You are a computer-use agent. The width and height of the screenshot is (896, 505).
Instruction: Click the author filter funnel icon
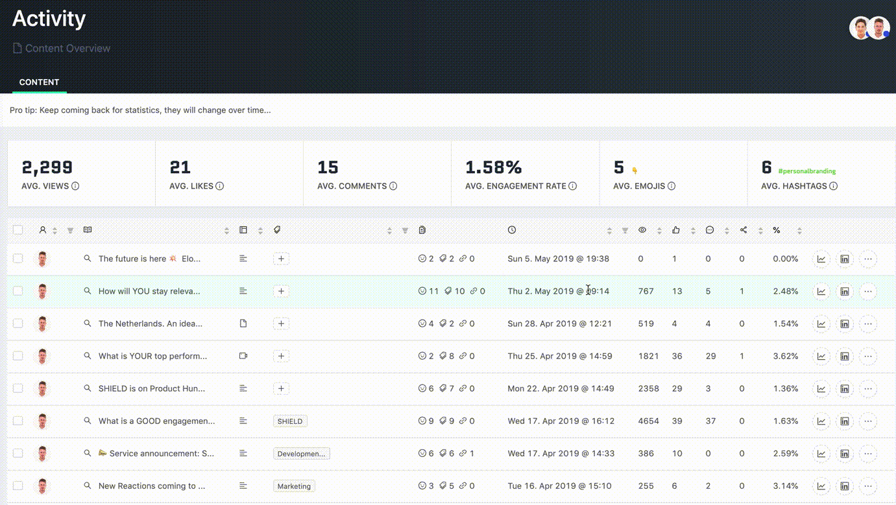(x=71, y=231)
